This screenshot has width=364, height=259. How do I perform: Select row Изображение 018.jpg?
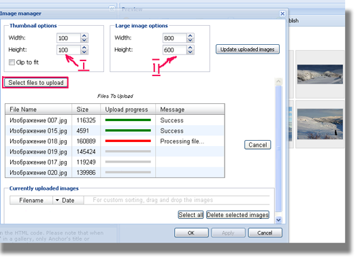click(115, 141)
